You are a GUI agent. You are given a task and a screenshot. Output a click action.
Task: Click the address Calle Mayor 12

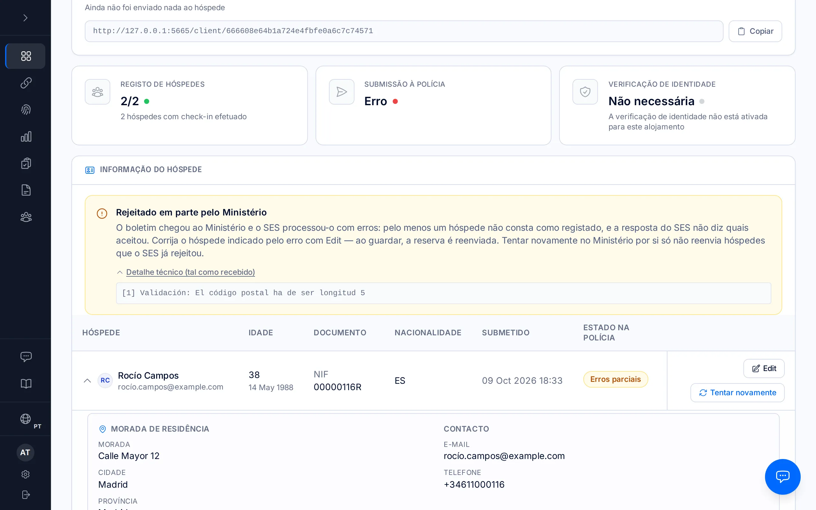129,456
